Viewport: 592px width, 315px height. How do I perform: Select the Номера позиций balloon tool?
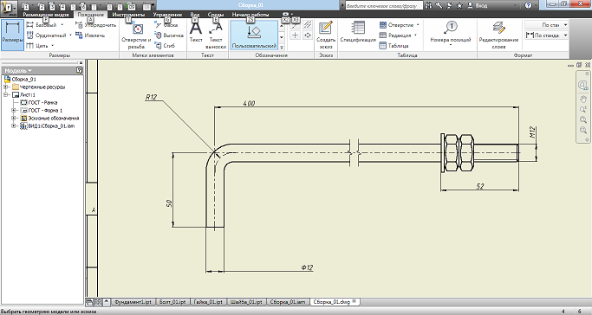click(451, 33)
